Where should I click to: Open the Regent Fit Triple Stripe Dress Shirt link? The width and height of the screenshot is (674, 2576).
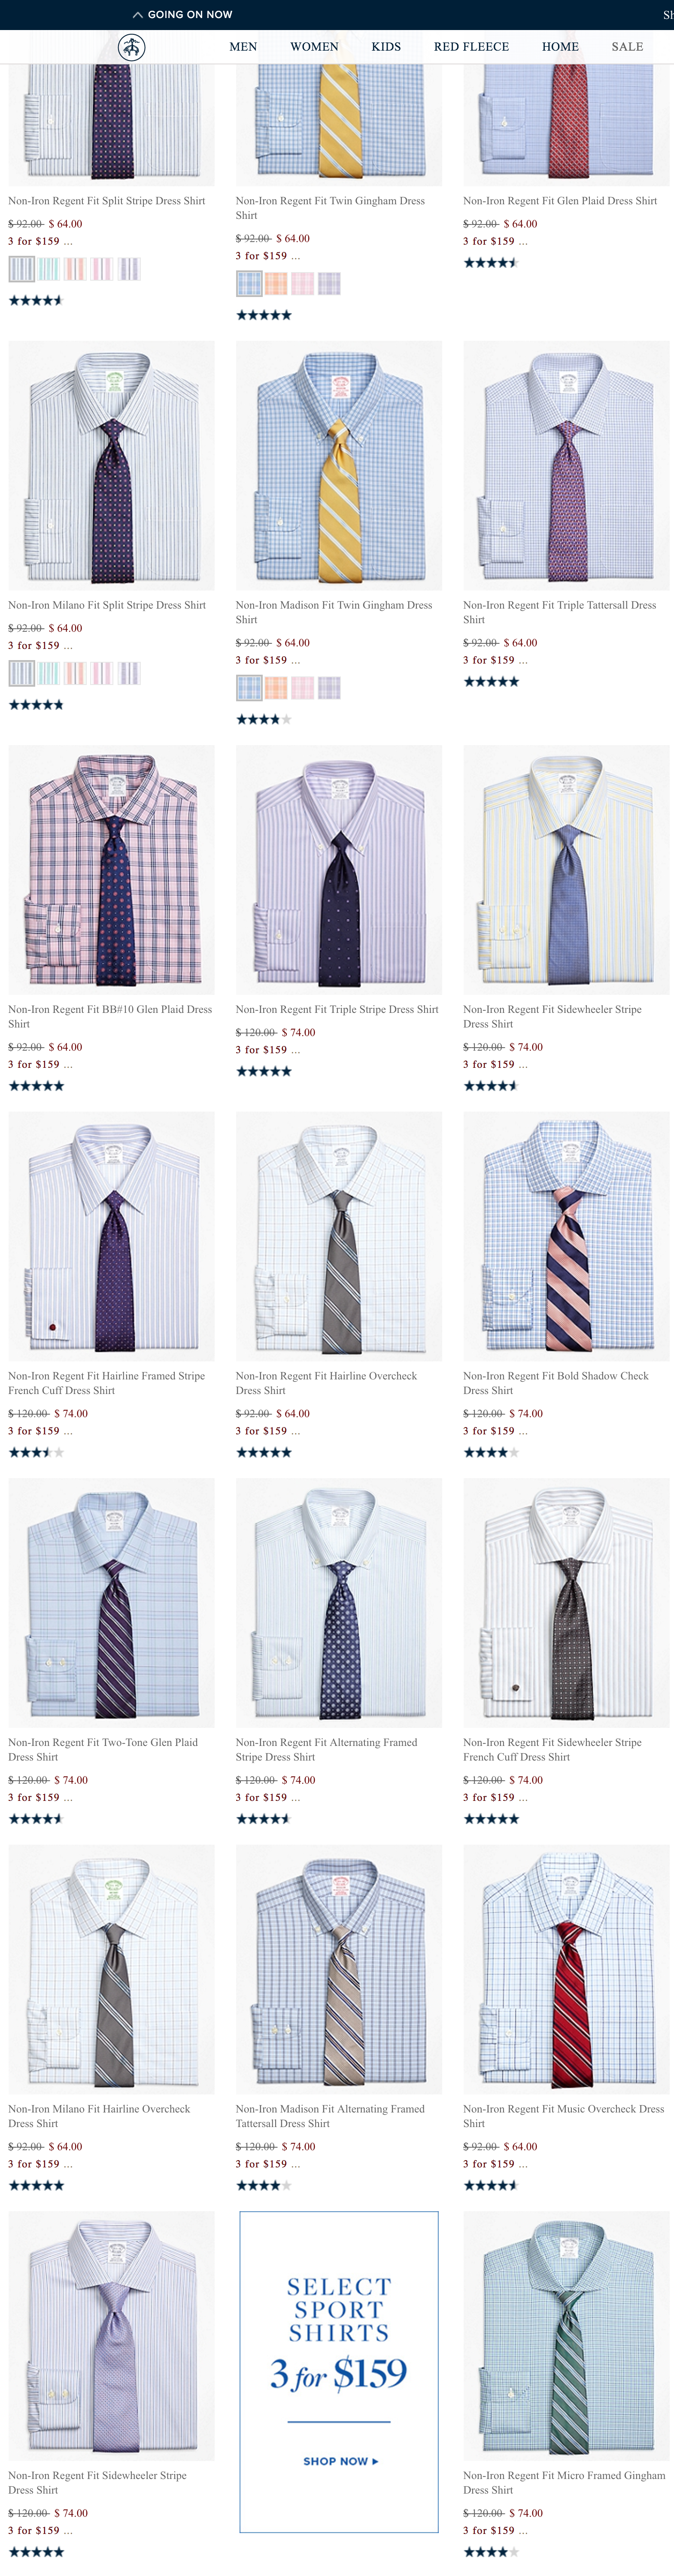pyautogui.click(x=337, y=1009)
